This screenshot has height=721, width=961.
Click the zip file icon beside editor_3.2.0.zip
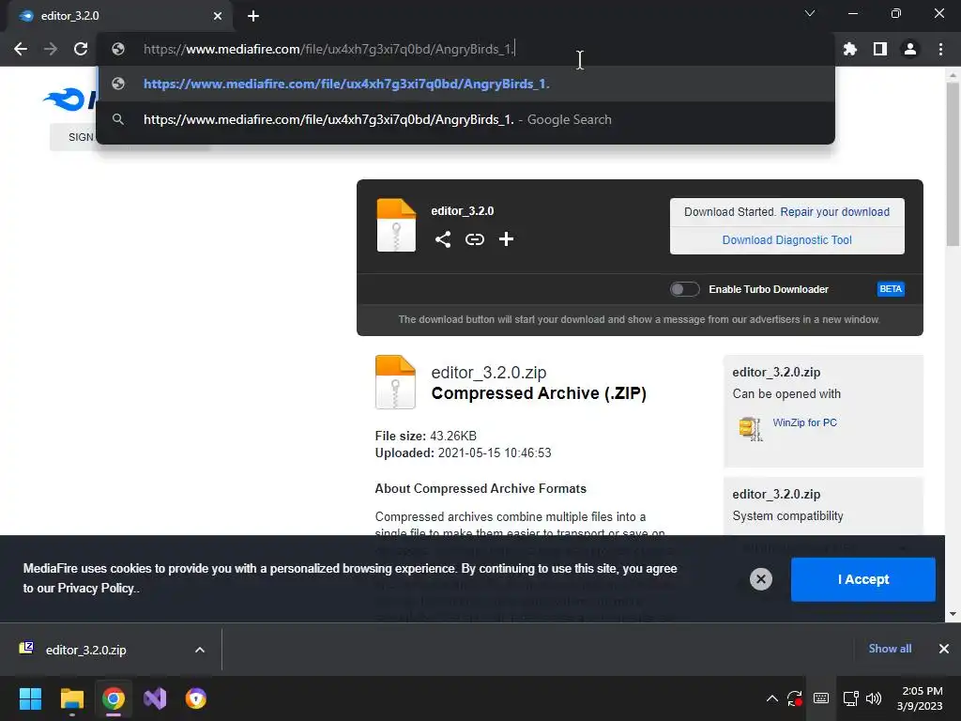point(395,382)
